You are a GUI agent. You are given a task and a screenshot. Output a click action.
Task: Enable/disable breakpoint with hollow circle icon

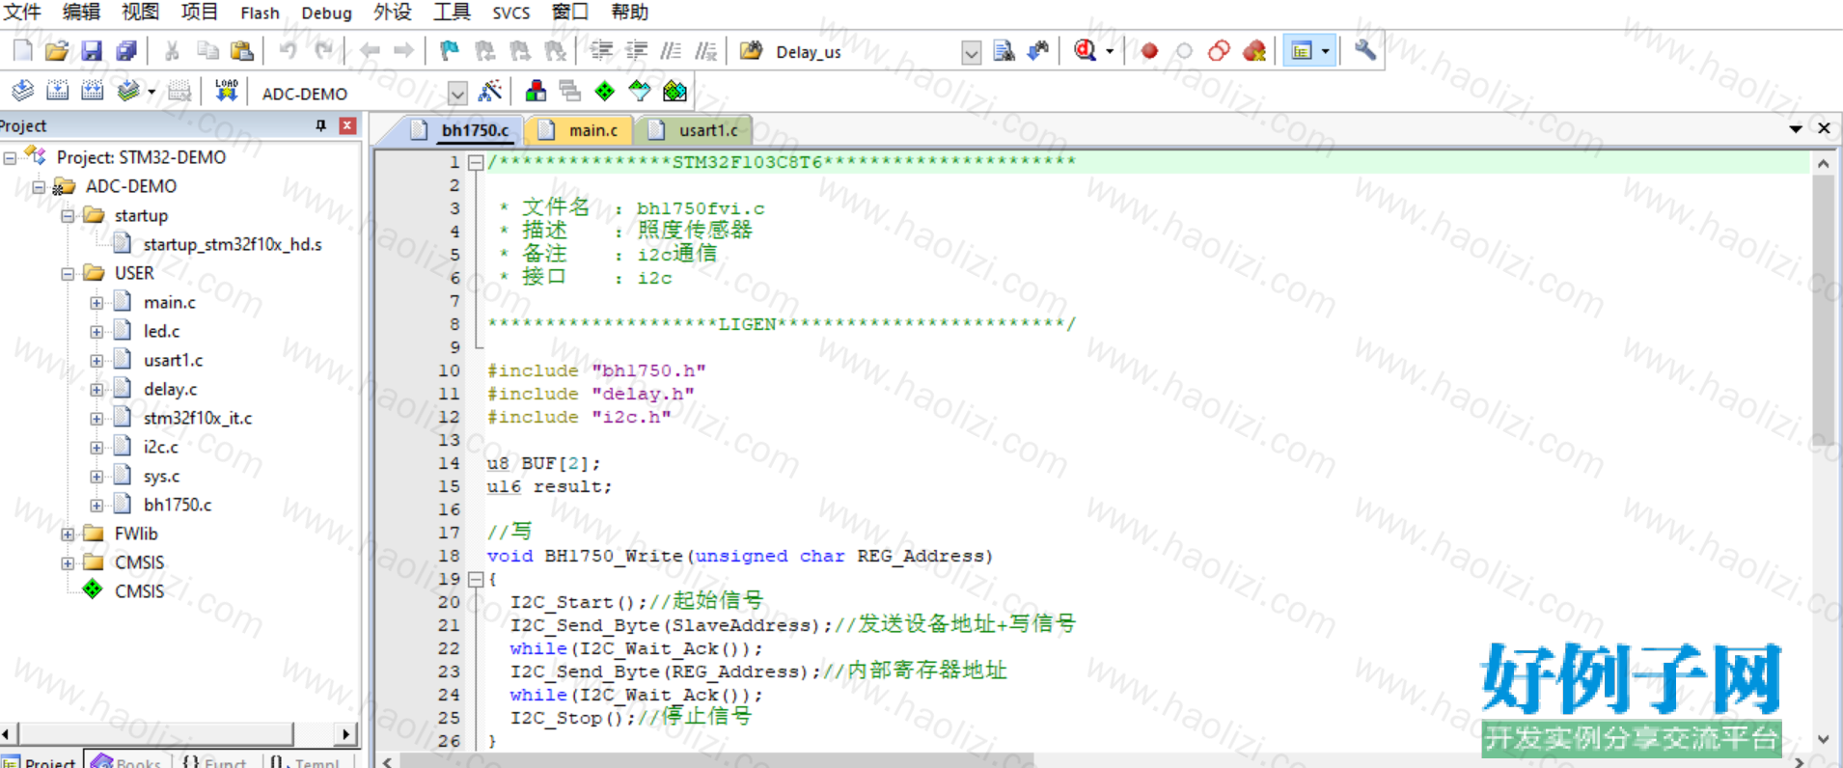click(1184, 51)
